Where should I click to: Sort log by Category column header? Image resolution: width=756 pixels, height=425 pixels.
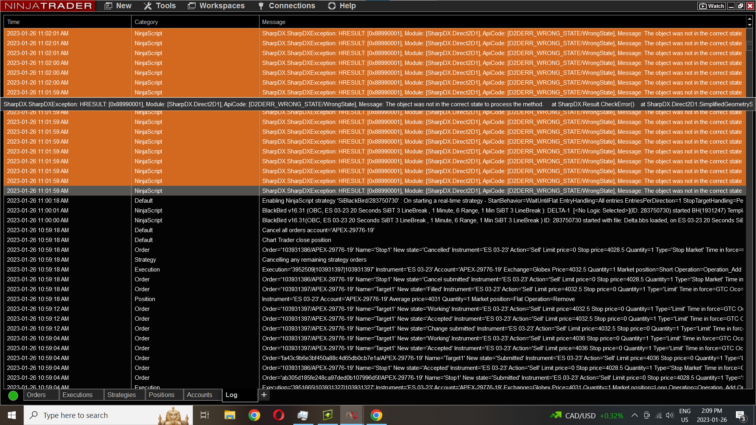[146, 22]
